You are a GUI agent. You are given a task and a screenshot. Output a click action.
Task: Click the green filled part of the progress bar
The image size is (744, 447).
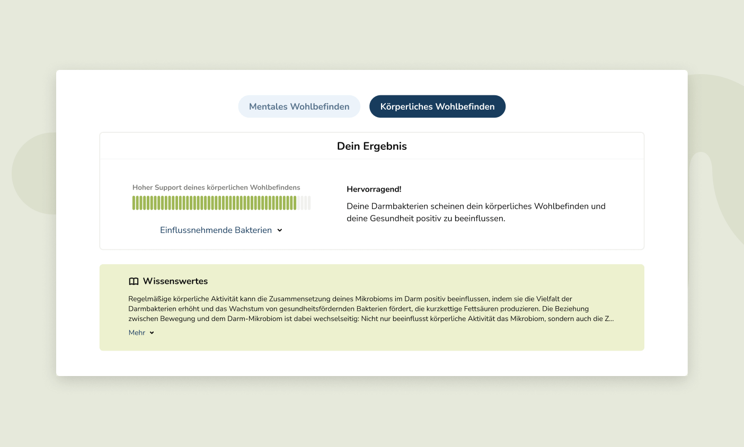[214, 203]
